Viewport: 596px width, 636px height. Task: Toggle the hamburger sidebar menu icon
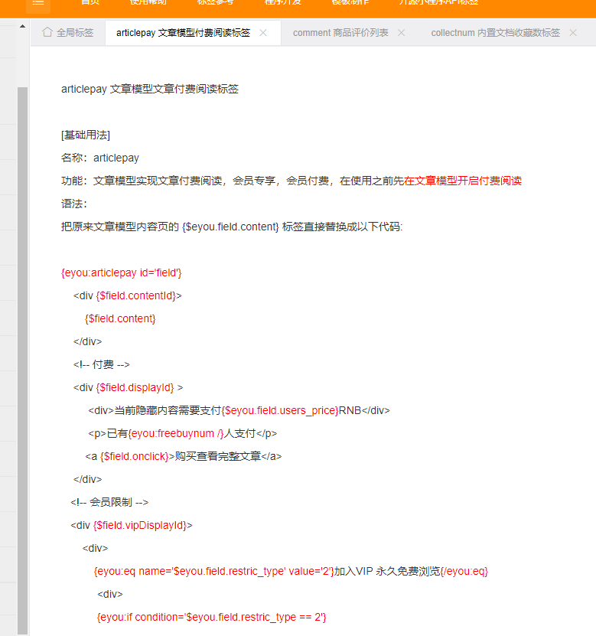point(38,3)
